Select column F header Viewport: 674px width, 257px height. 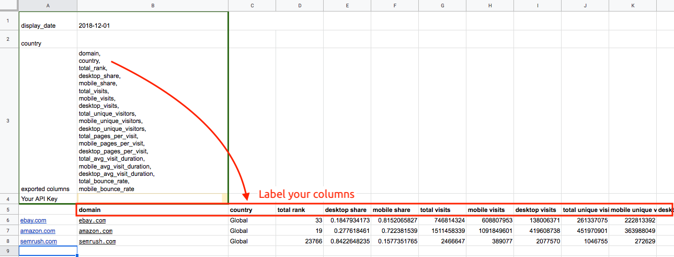395,6
